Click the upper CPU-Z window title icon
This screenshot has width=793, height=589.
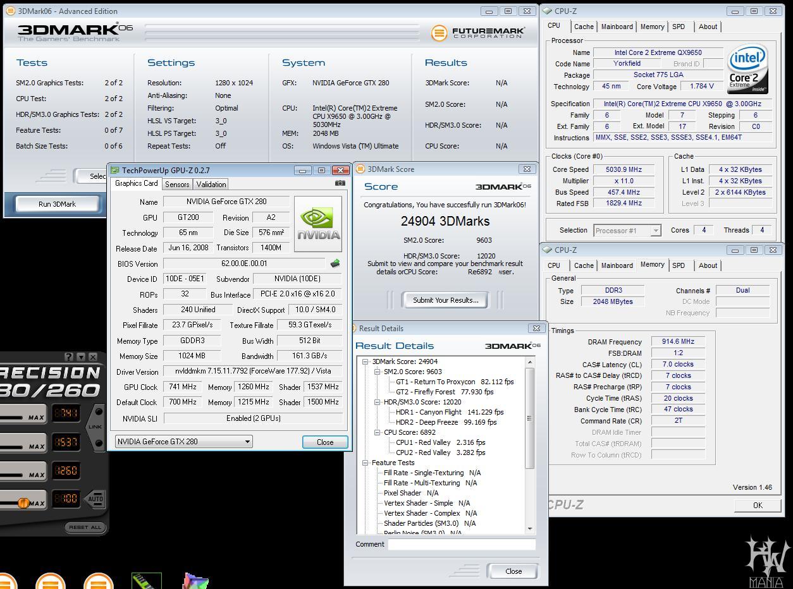point(547,11)
